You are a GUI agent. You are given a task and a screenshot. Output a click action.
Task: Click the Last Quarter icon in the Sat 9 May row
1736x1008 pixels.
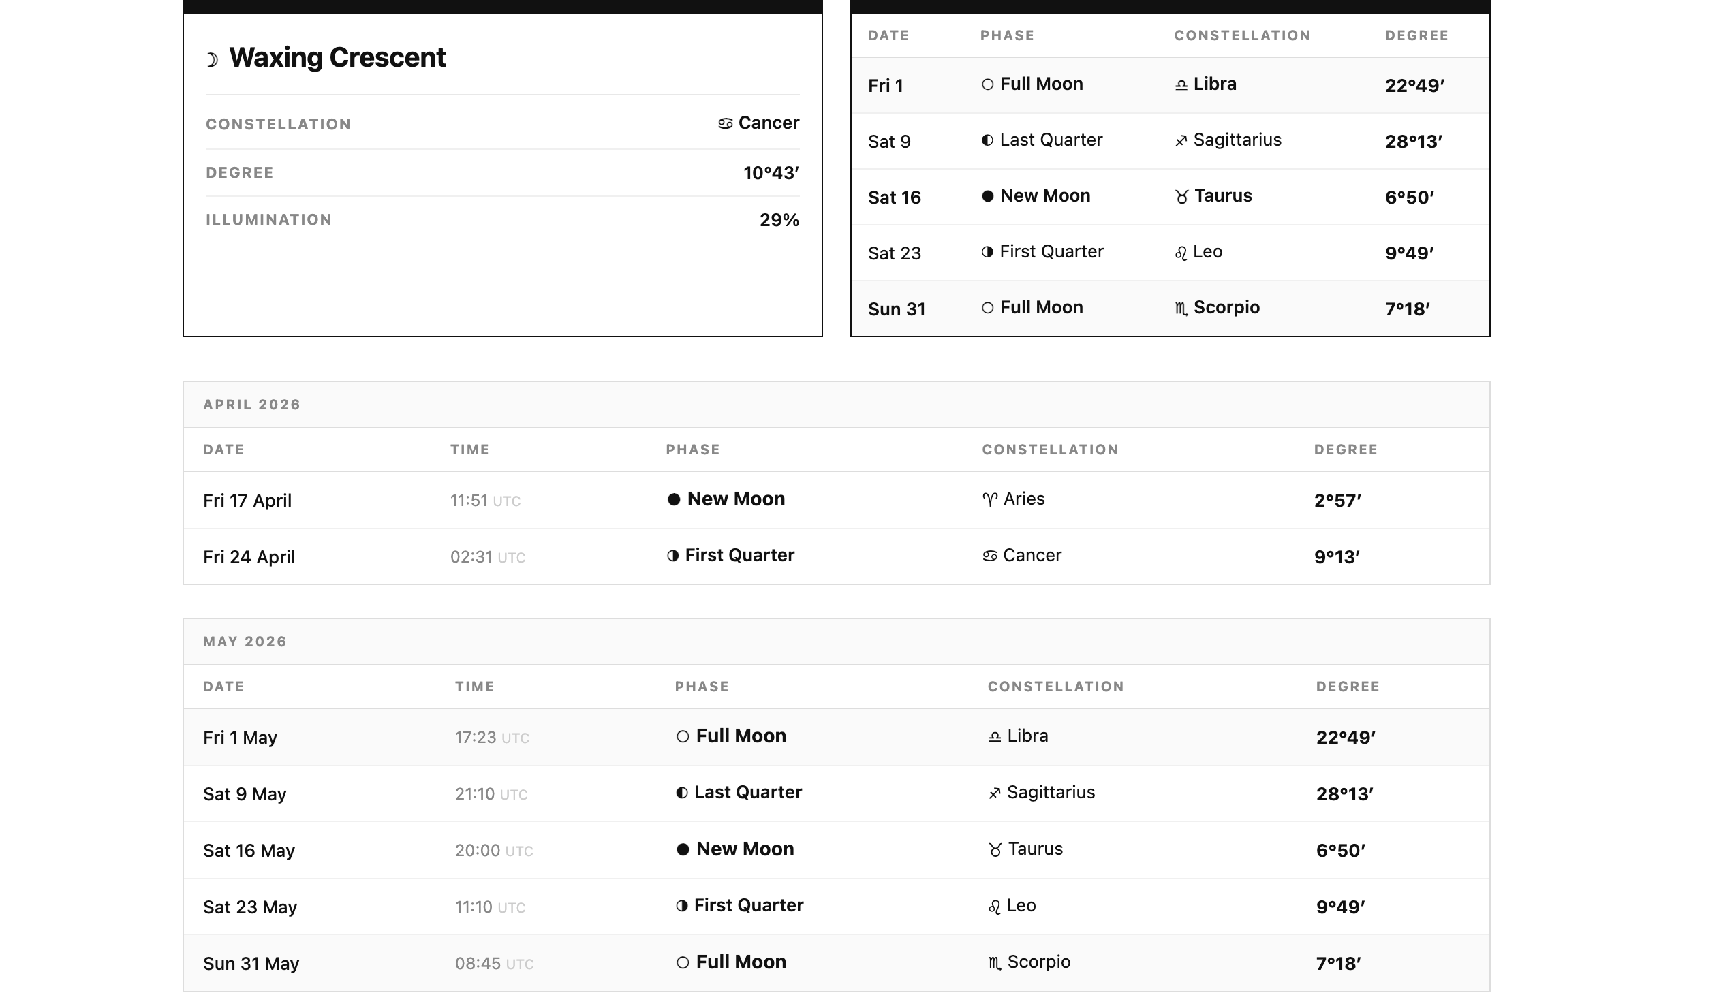pyautogui.click(x=682, y=793)
